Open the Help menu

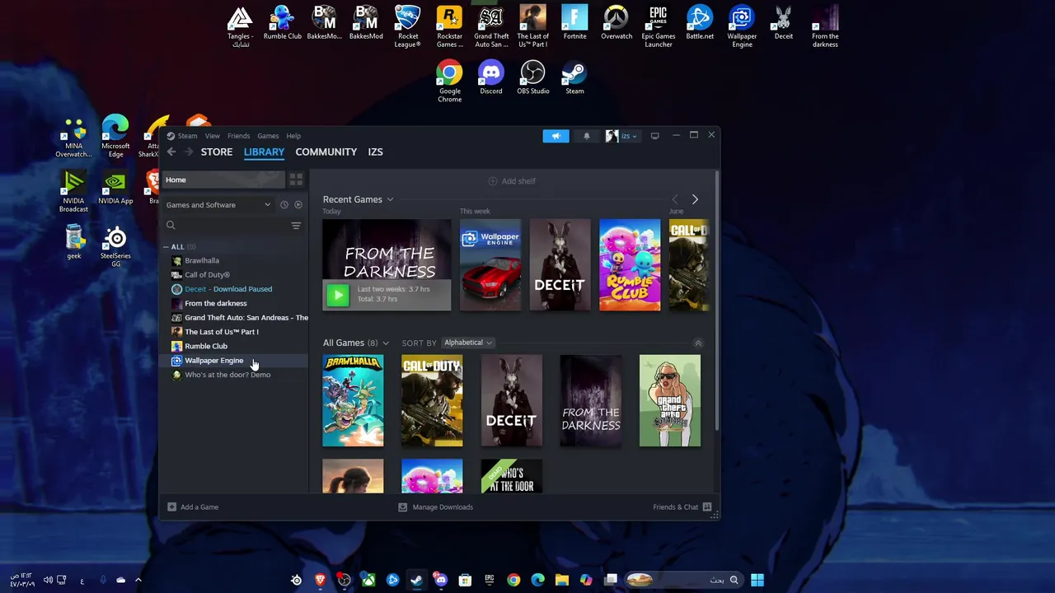(x=293, y=136)
